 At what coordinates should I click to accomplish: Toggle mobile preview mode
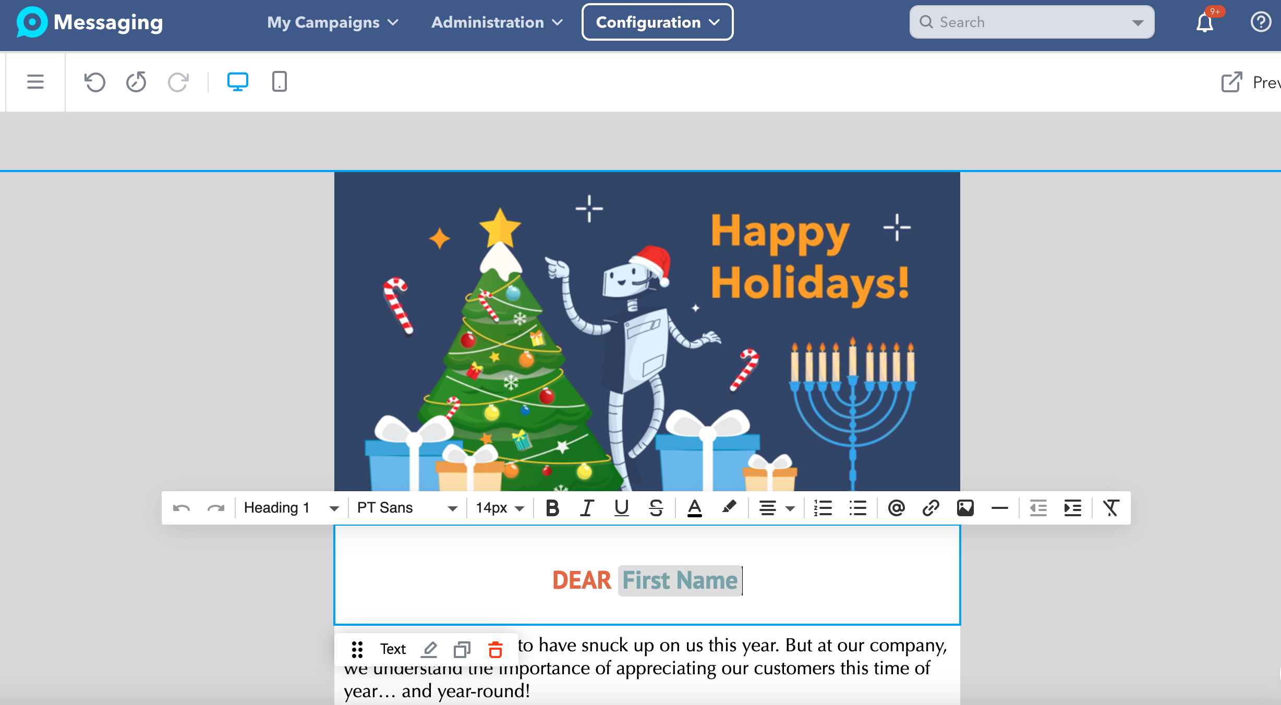[x=280, y=81]
